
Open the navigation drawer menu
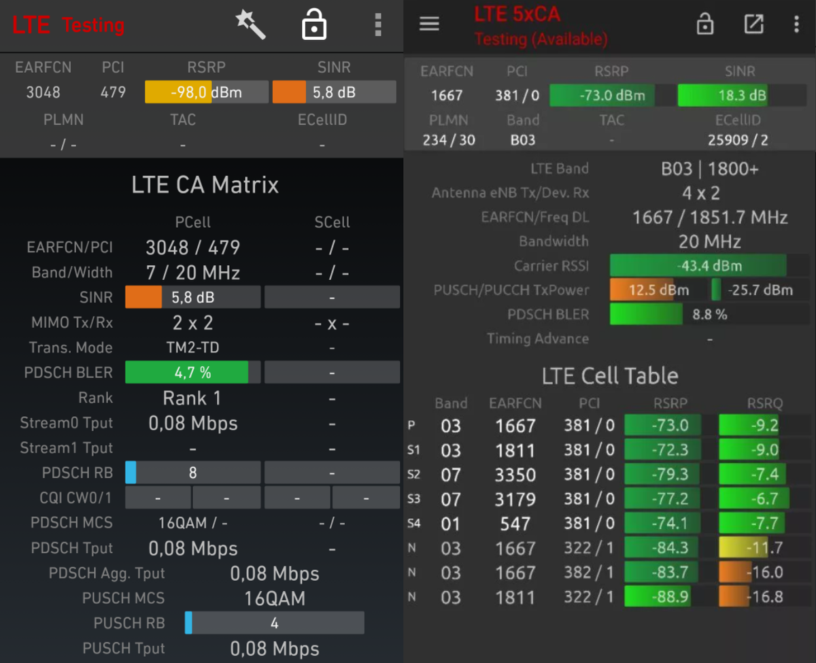click(429, 23)
